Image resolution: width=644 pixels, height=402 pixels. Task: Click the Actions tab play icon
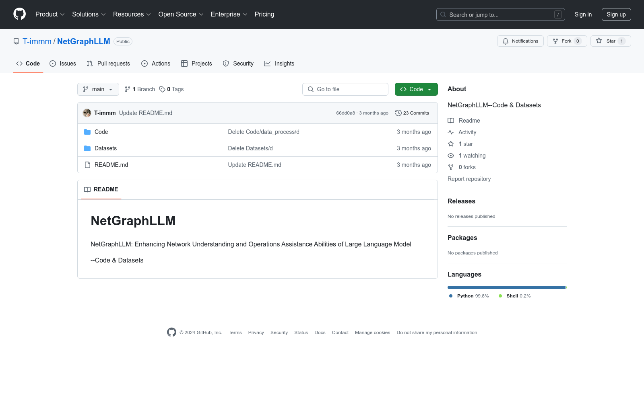(x=144, y=64)
